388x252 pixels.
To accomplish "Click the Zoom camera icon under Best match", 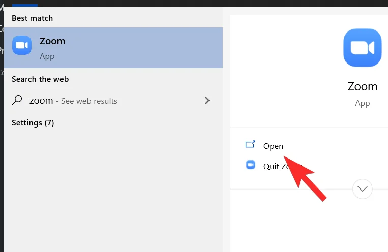I will coord(22,46).
